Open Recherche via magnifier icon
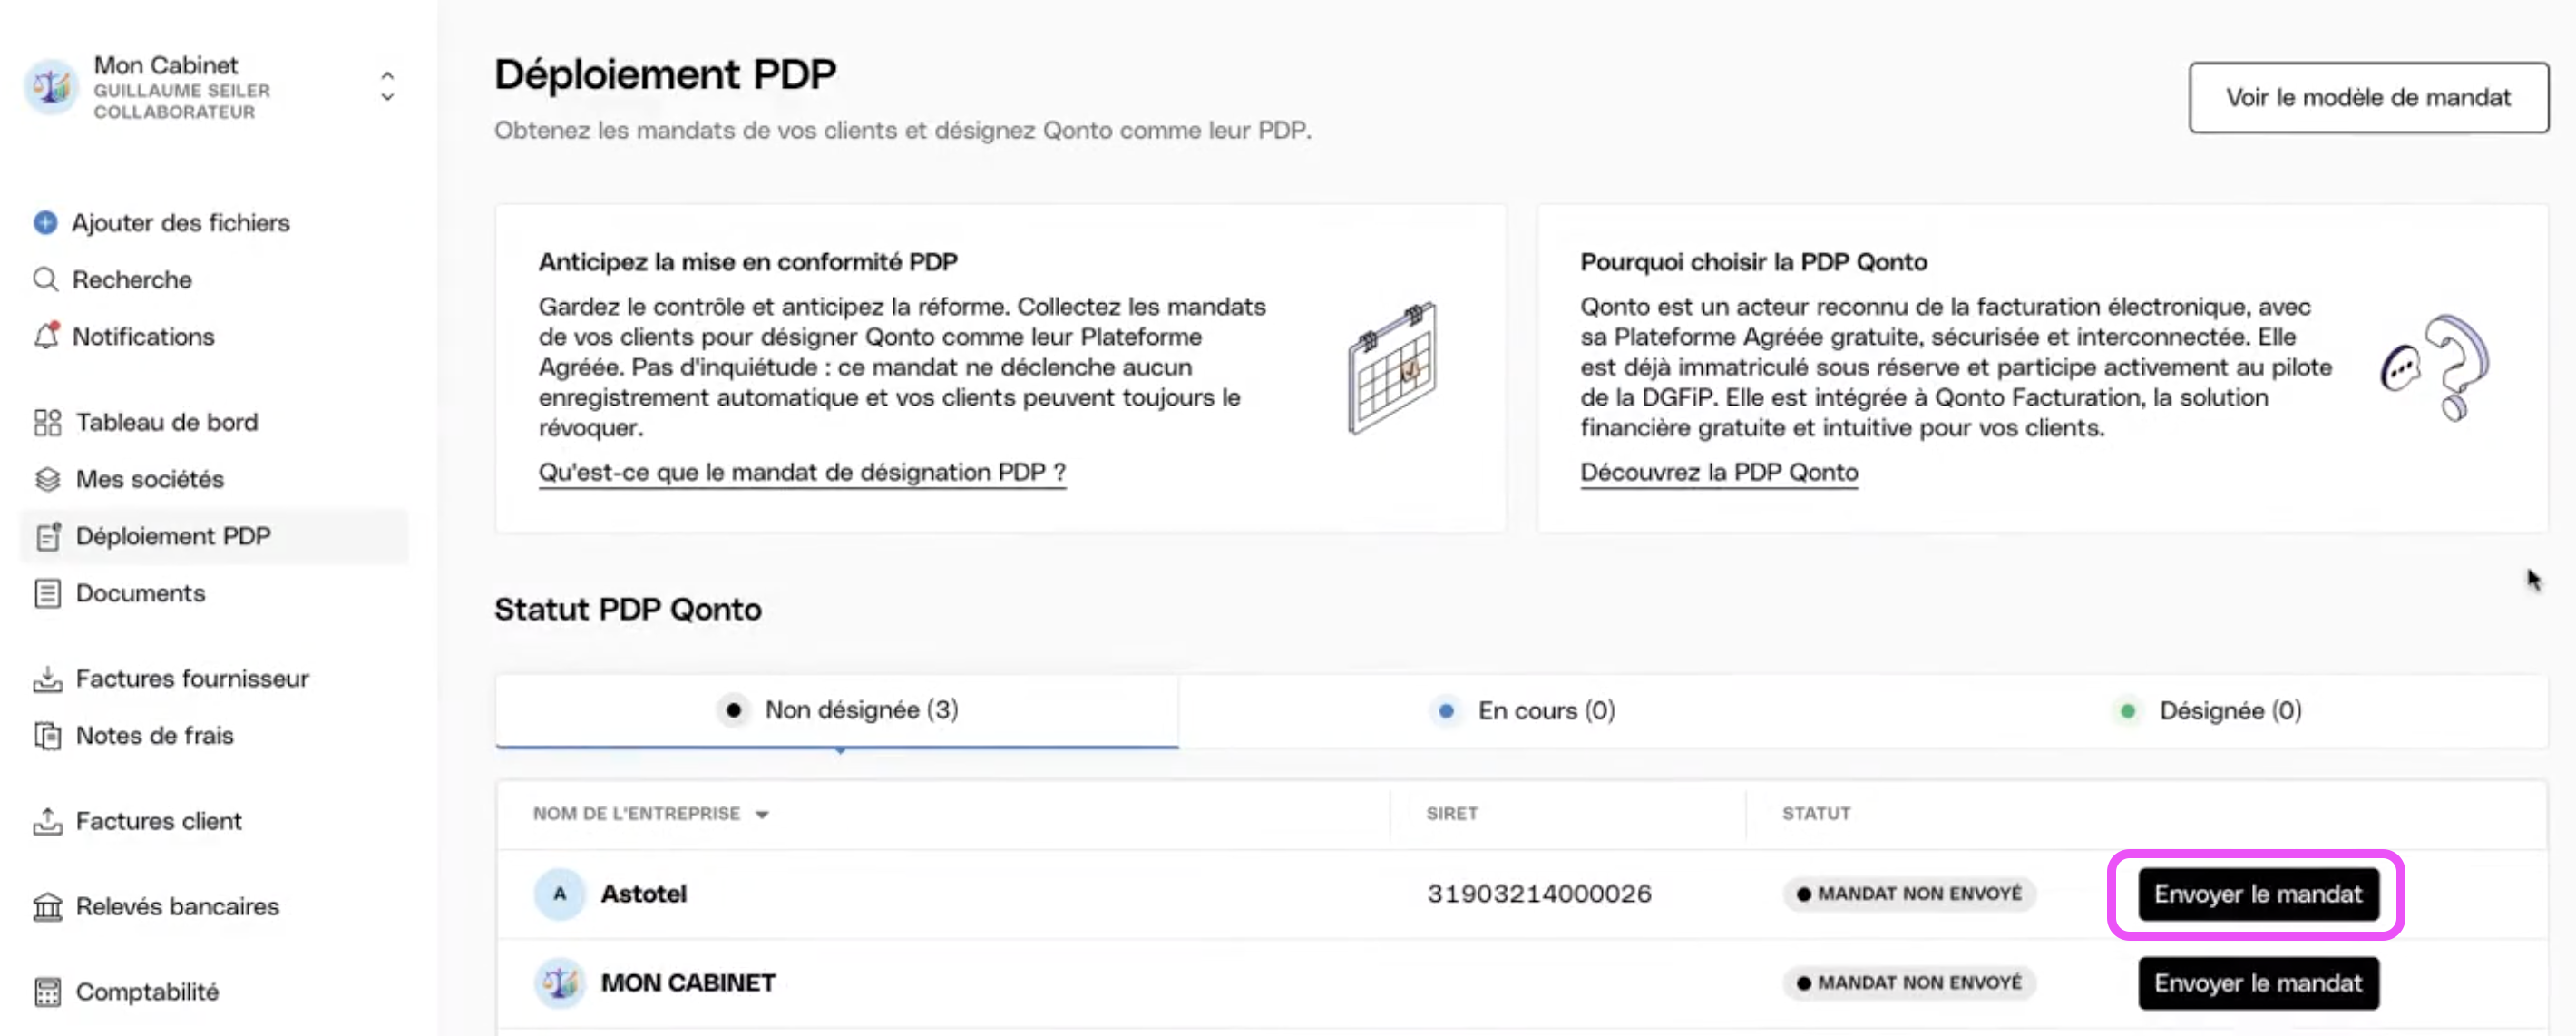 (45, 279)
